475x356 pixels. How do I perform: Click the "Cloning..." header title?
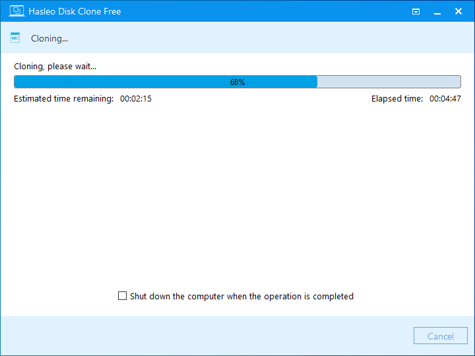(49, 38)
